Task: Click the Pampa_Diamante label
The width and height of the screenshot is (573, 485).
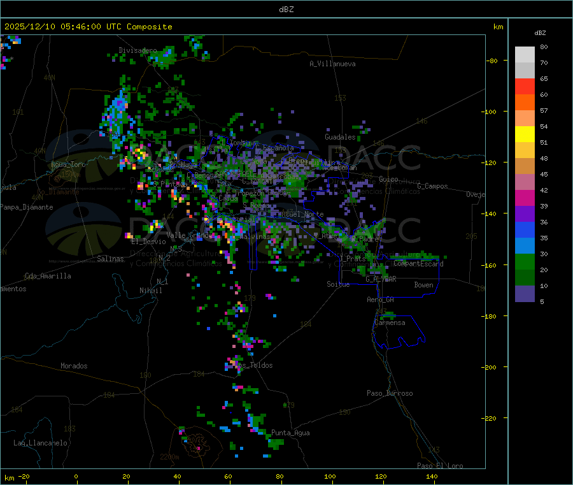Action: tap(27, 207)
